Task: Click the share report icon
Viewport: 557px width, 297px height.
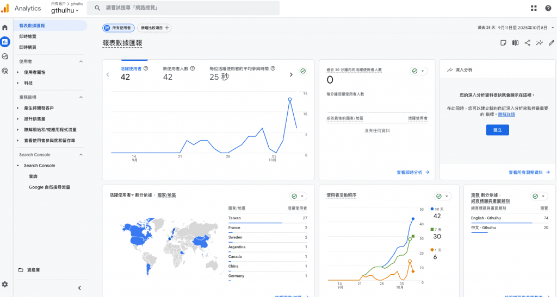Action: click(x=527, y=43)
